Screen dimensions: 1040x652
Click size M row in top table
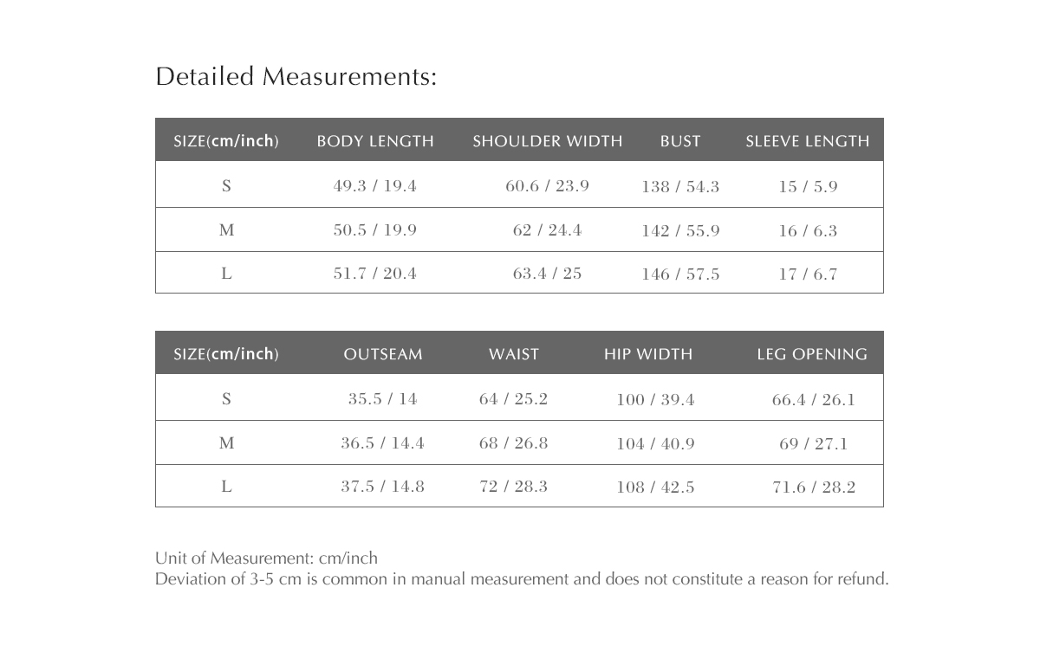click(x=519, y=229)
